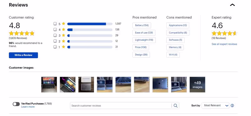Open the Learn more link
Image resolution: width=251 pixels, height=116 pixels.
(x=28, y=107)
